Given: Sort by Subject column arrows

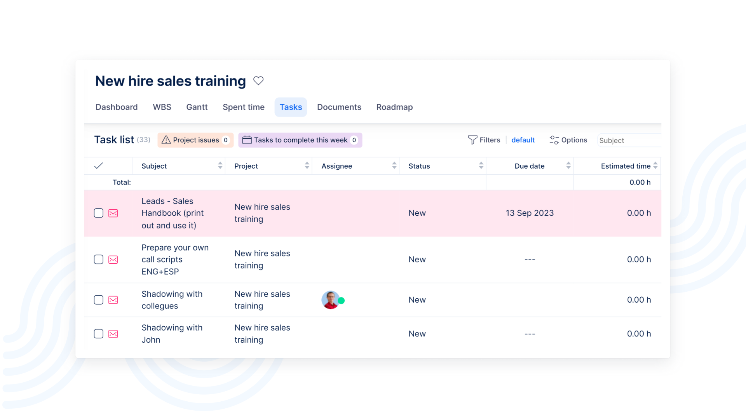Looking at the screenshot, I should (220, 166).
